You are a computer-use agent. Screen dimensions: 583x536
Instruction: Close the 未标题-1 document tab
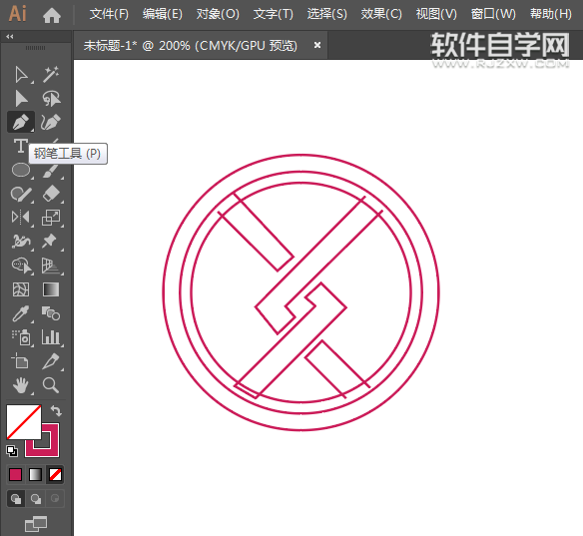317,45
